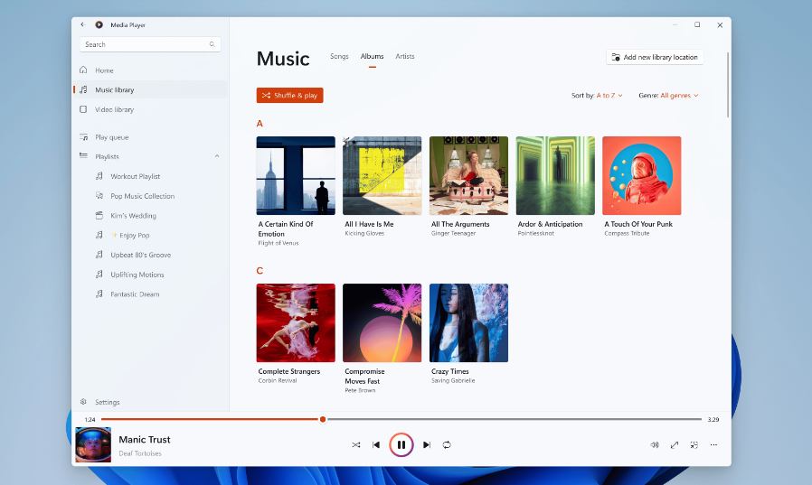Open the mini player view
Image resolution: width=812 pixels, height=485 pixels.
pos(694,444)
